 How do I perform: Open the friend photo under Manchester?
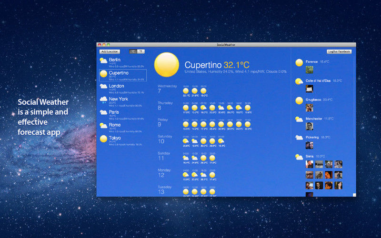click(x=309, y=126)
